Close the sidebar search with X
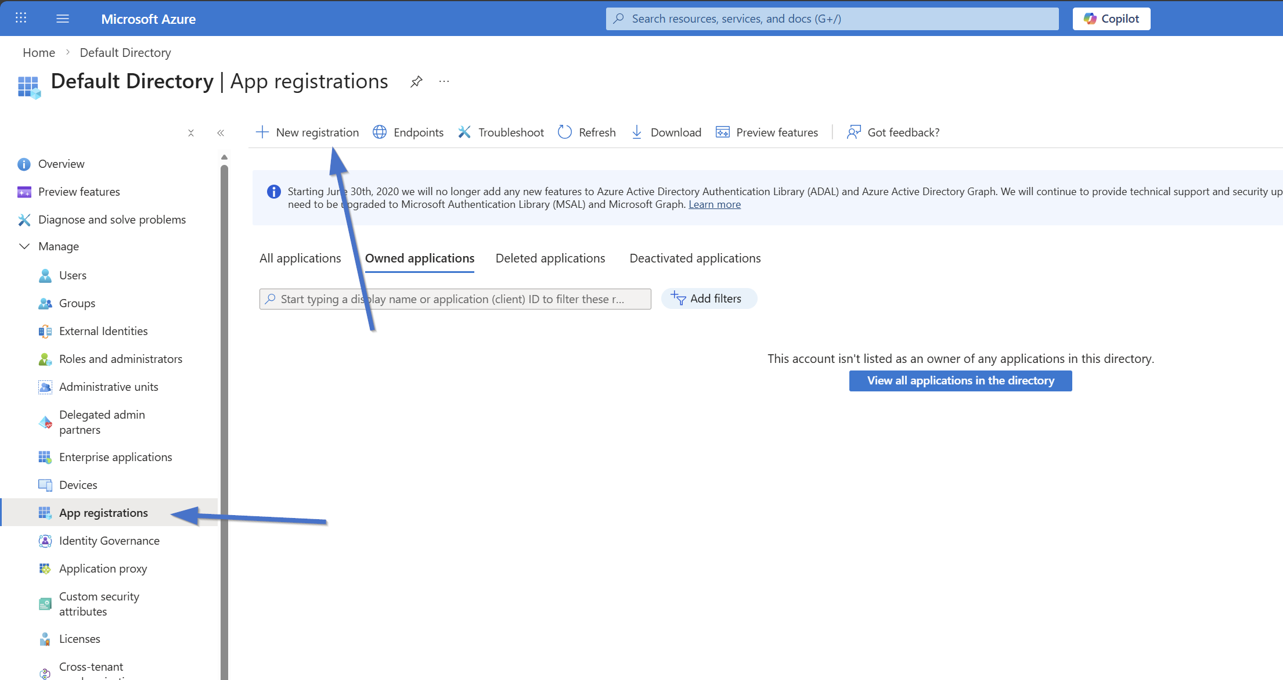The image size is (1283, 680). [x=190, y=133]
